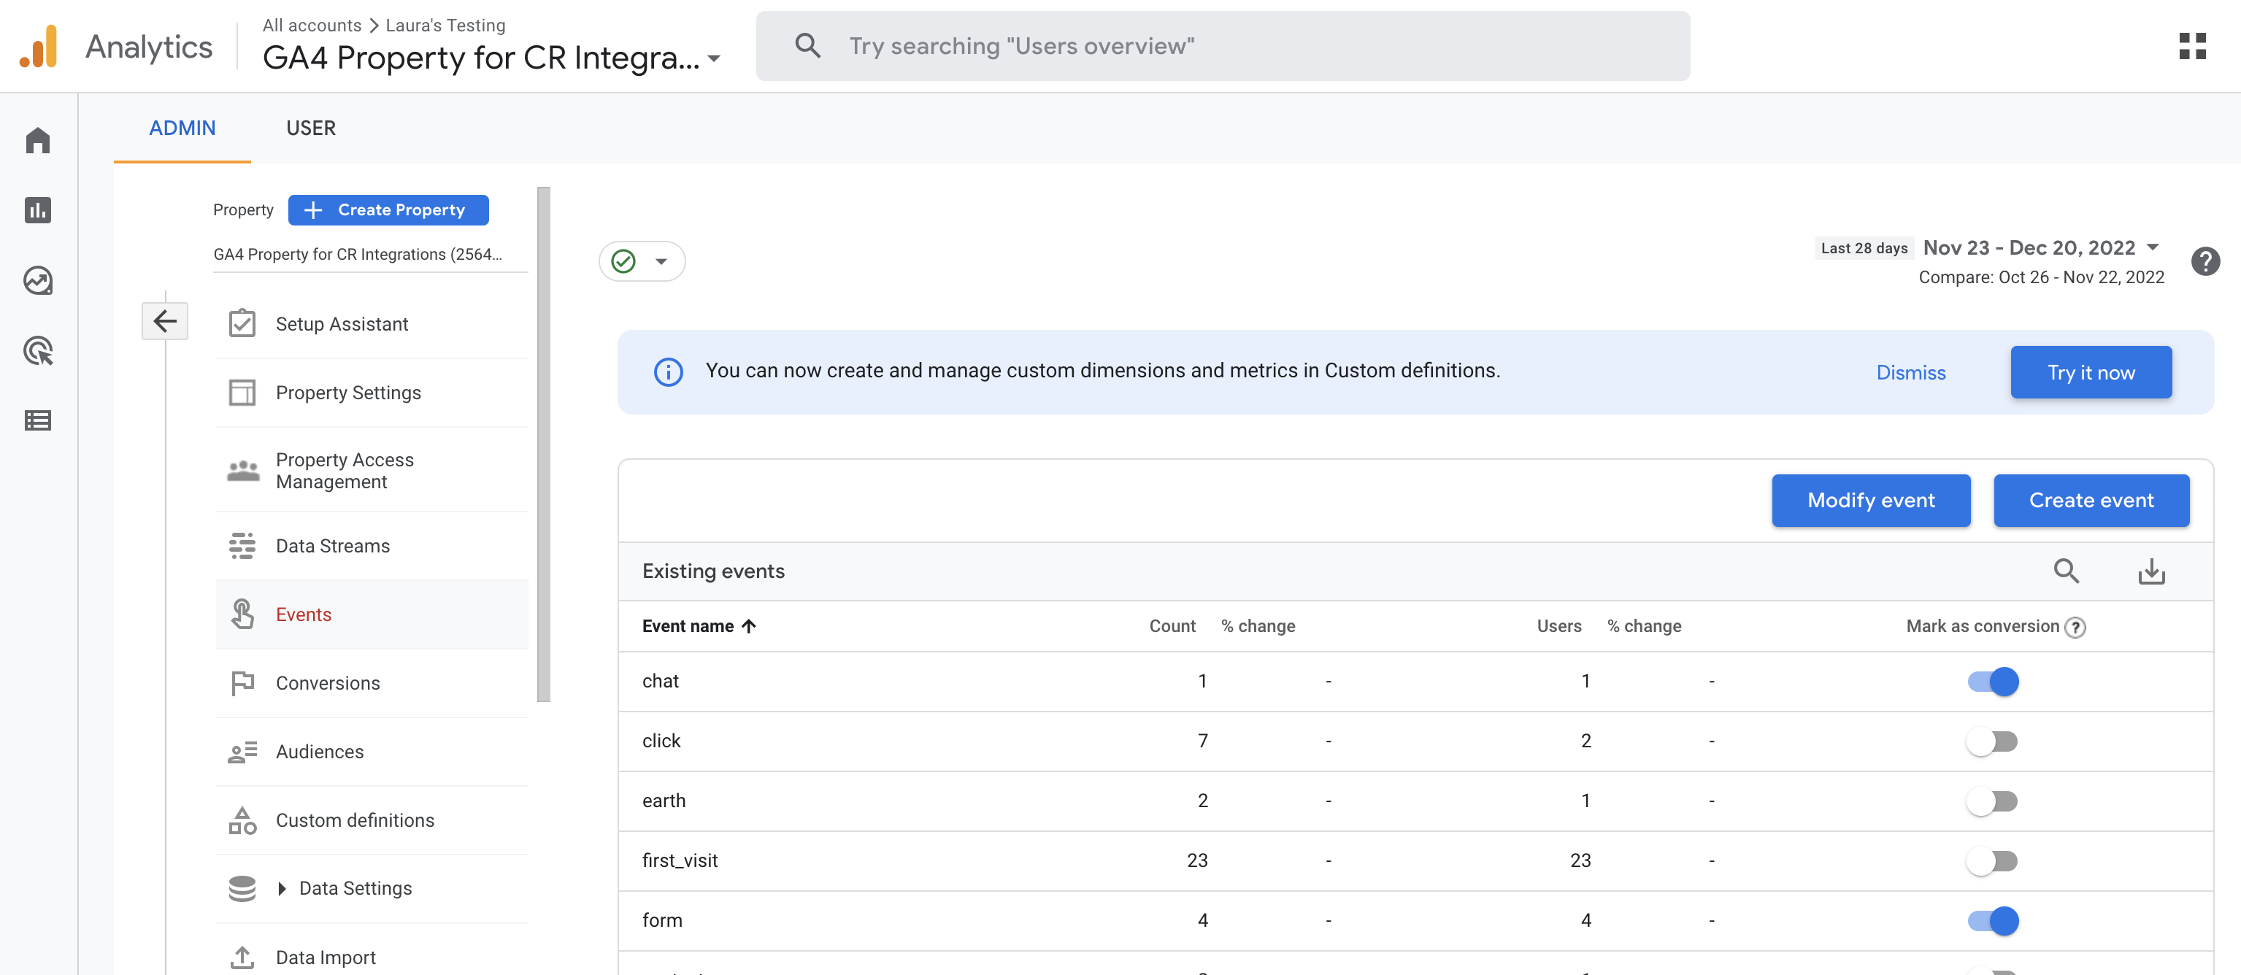This screenshot has width=2241, height=975.
Task: Expand Data Settings in the property menu
Action: click(282, 888)
